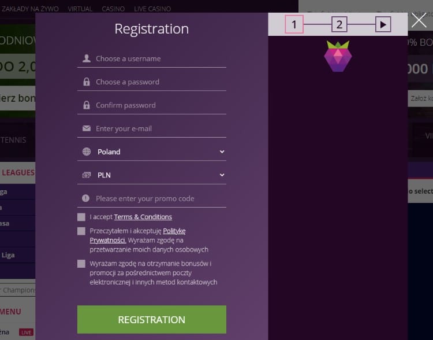Viewport: 433px width, 340px height.
Task: Select registration step 1
Action: click(294, 24)
